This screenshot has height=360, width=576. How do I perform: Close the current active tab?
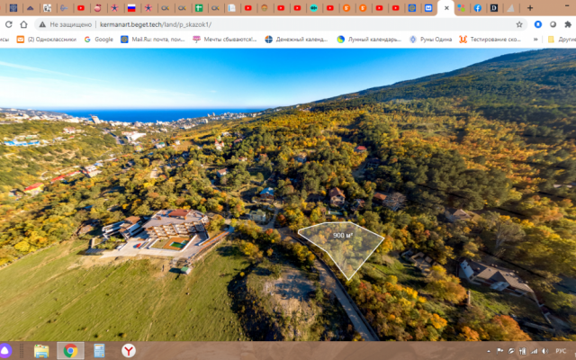[446, 8]
